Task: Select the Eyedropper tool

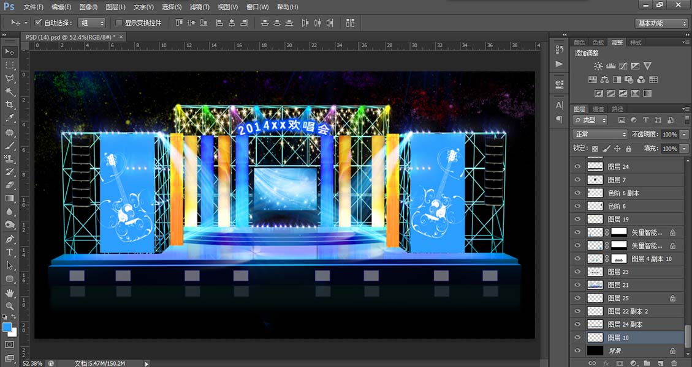Action: [9, 118]
